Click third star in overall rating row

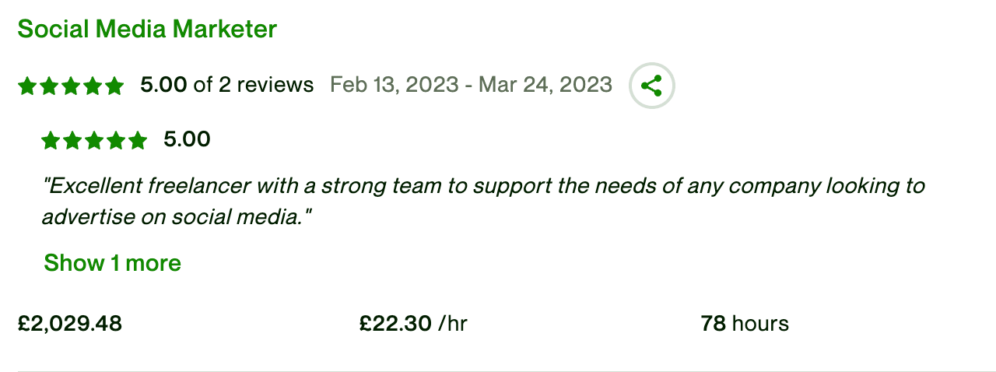click(x=71, y=86)
